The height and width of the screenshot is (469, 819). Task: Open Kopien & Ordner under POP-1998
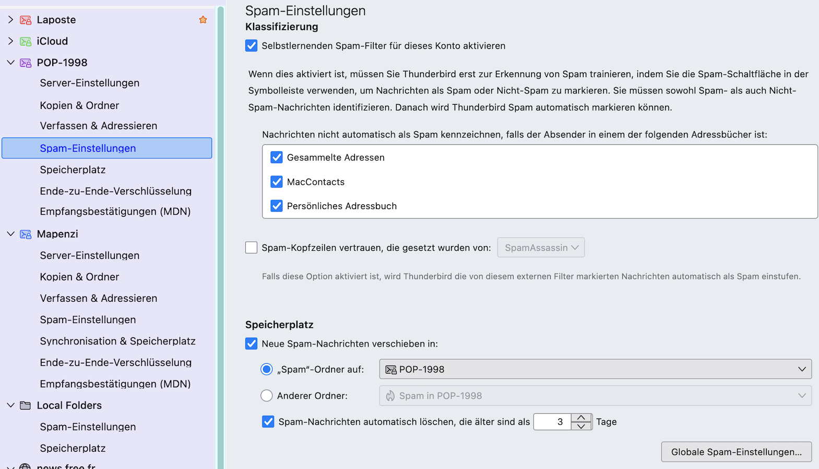tap(79, 105)
